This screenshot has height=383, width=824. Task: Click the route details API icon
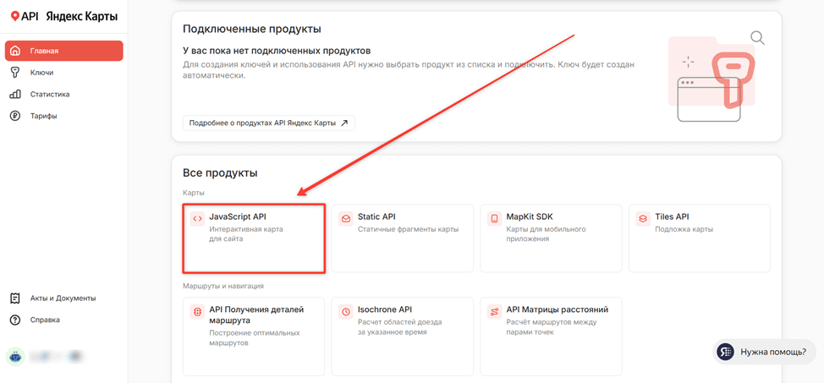[x=198, y=311]
